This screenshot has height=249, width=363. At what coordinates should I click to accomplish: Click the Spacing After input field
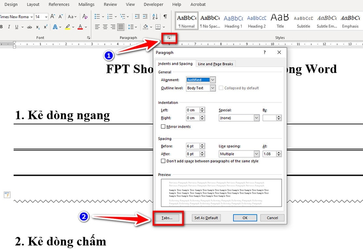[193, 154]
